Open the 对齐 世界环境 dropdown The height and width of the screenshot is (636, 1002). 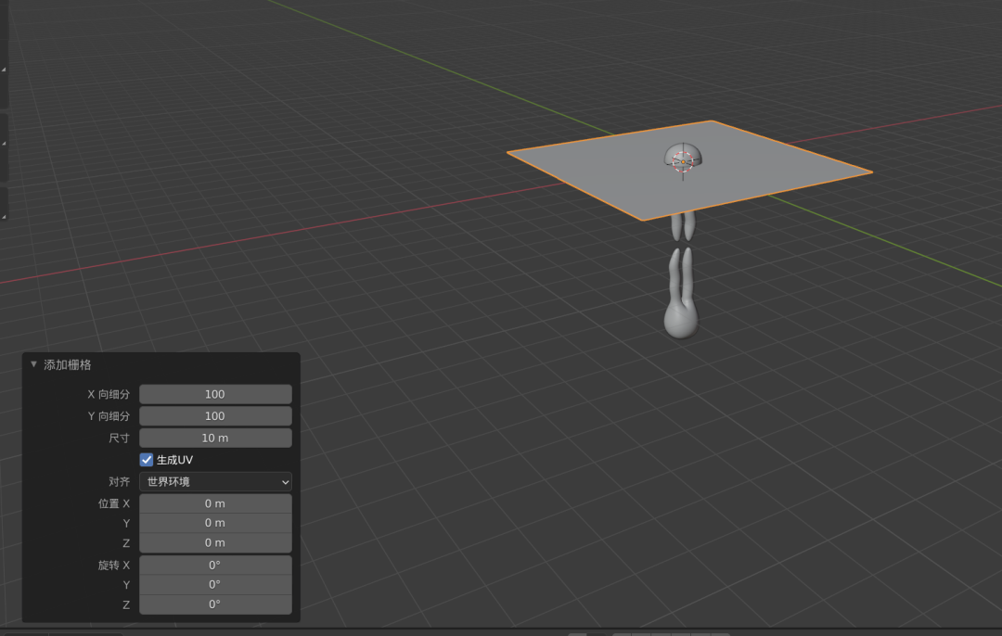click(x=215, y=481)
